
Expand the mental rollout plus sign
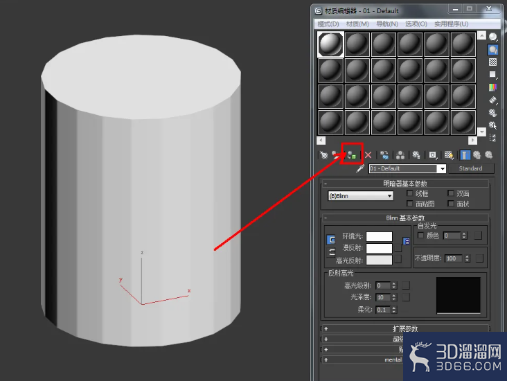pos(326,360)
